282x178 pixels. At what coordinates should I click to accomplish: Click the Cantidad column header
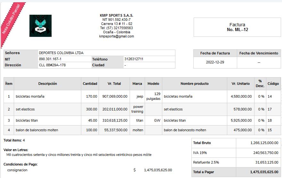(x=90, y=84)
